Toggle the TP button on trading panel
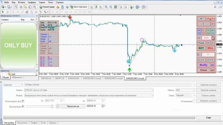 208,30
